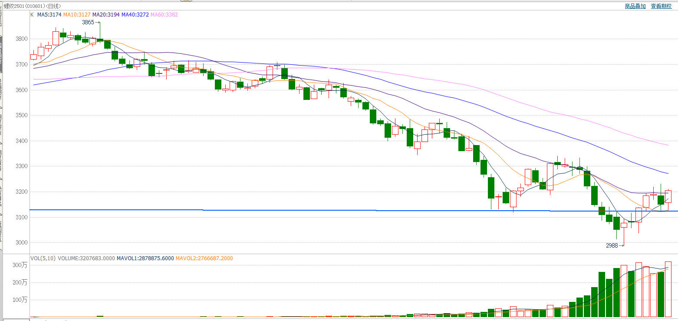Click the 3200 price axis label
This screenshot has height=321, width=678.
tap(22, 192)
